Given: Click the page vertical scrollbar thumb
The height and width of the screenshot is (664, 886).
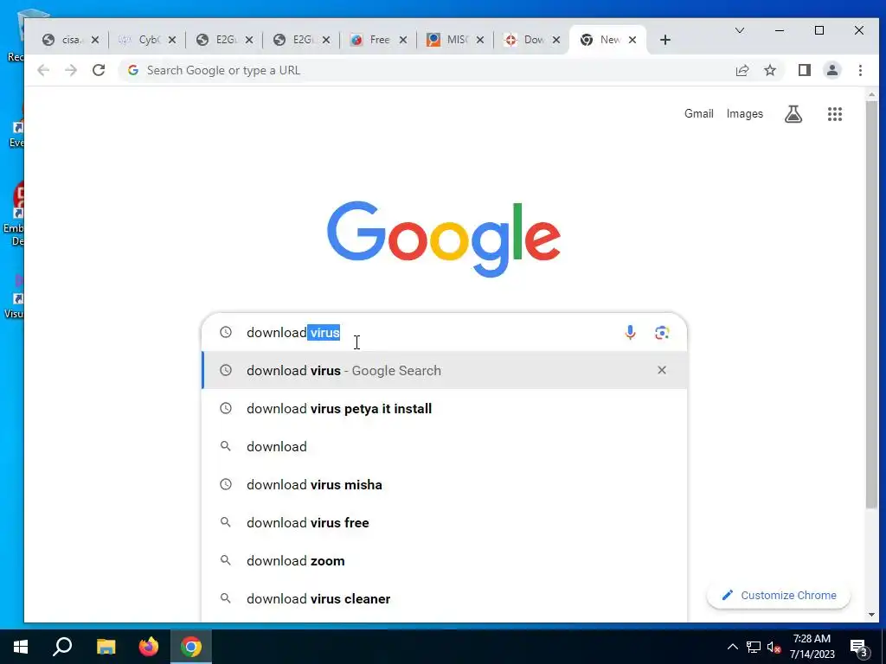Looking at the screenshot, I should tap(872, 305).
